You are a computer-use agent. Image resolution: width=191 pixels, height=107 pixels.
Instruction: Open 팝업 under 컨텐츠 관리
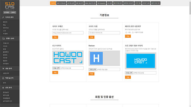tap(4, 49)
